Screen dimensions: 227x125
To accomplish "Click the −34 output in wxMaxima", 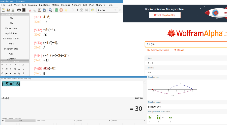I will pyautogui.click(x=46, y=61).
